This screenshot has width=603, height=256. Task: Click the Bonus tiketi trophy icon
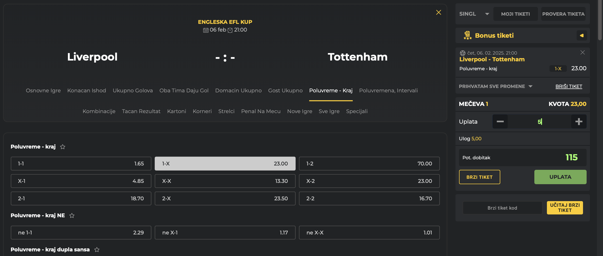467,35
